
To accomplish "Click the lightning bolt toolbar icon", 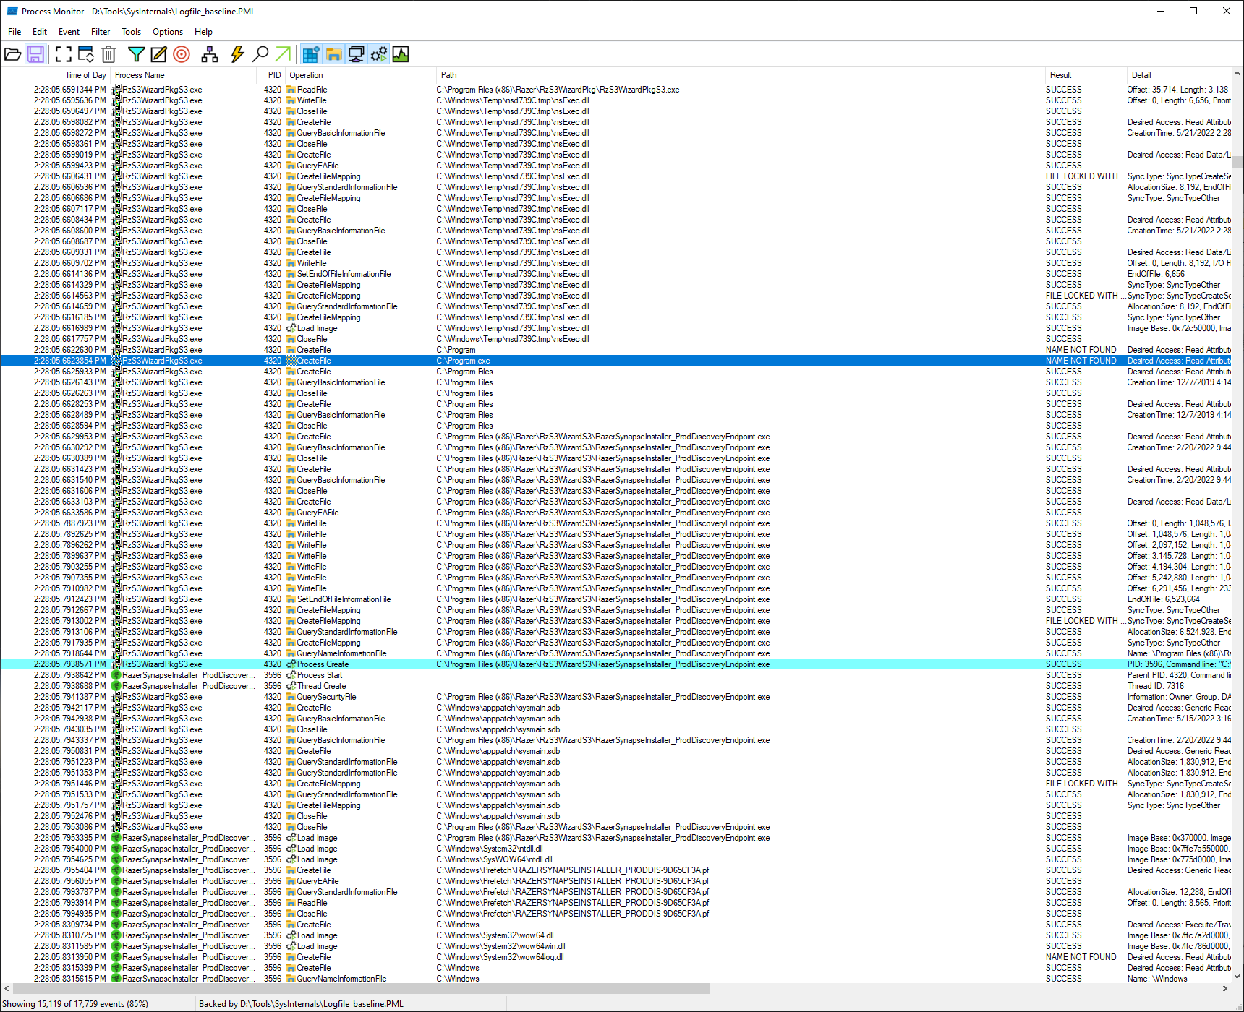I will [237, 54].
